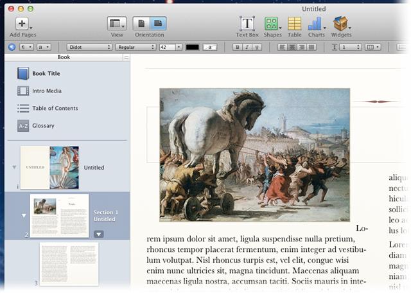Open the character style dropdown

click(44, 47)
